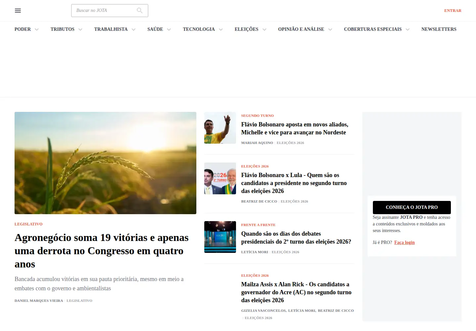Open the Mailza Assis x Alan Rick article
Viewport: 476px width, 331px height.
296,292
